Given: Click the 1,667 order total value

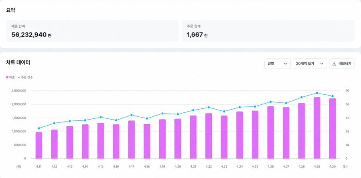Looking at the screenshot, I should 195,35.
